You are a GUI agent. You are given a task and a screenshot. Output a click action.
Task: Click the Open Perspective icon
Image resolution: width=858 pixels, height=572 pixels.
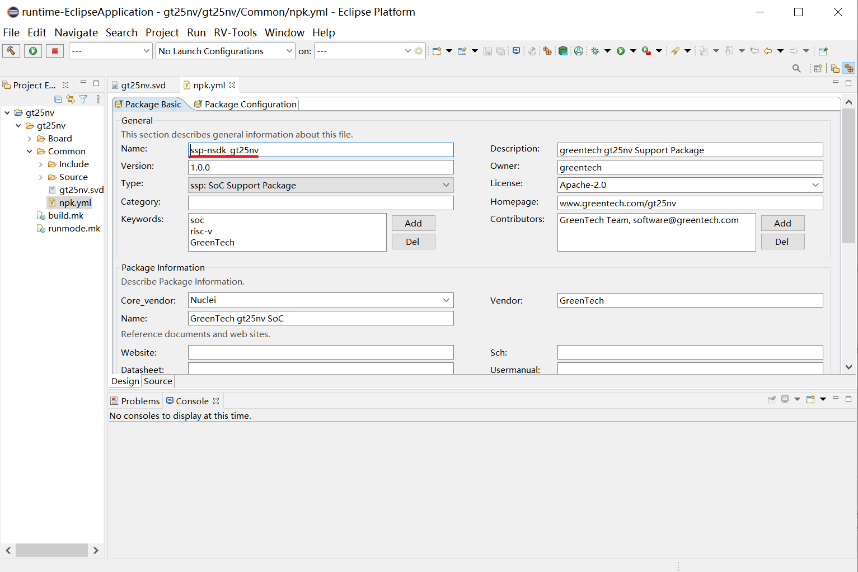tap(818, 68)
